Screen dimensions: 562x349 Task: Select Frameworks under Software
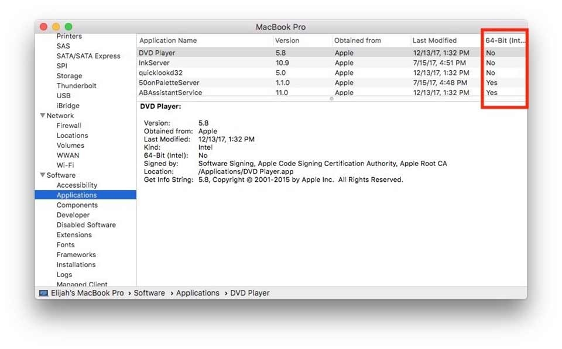click(76, 254)
